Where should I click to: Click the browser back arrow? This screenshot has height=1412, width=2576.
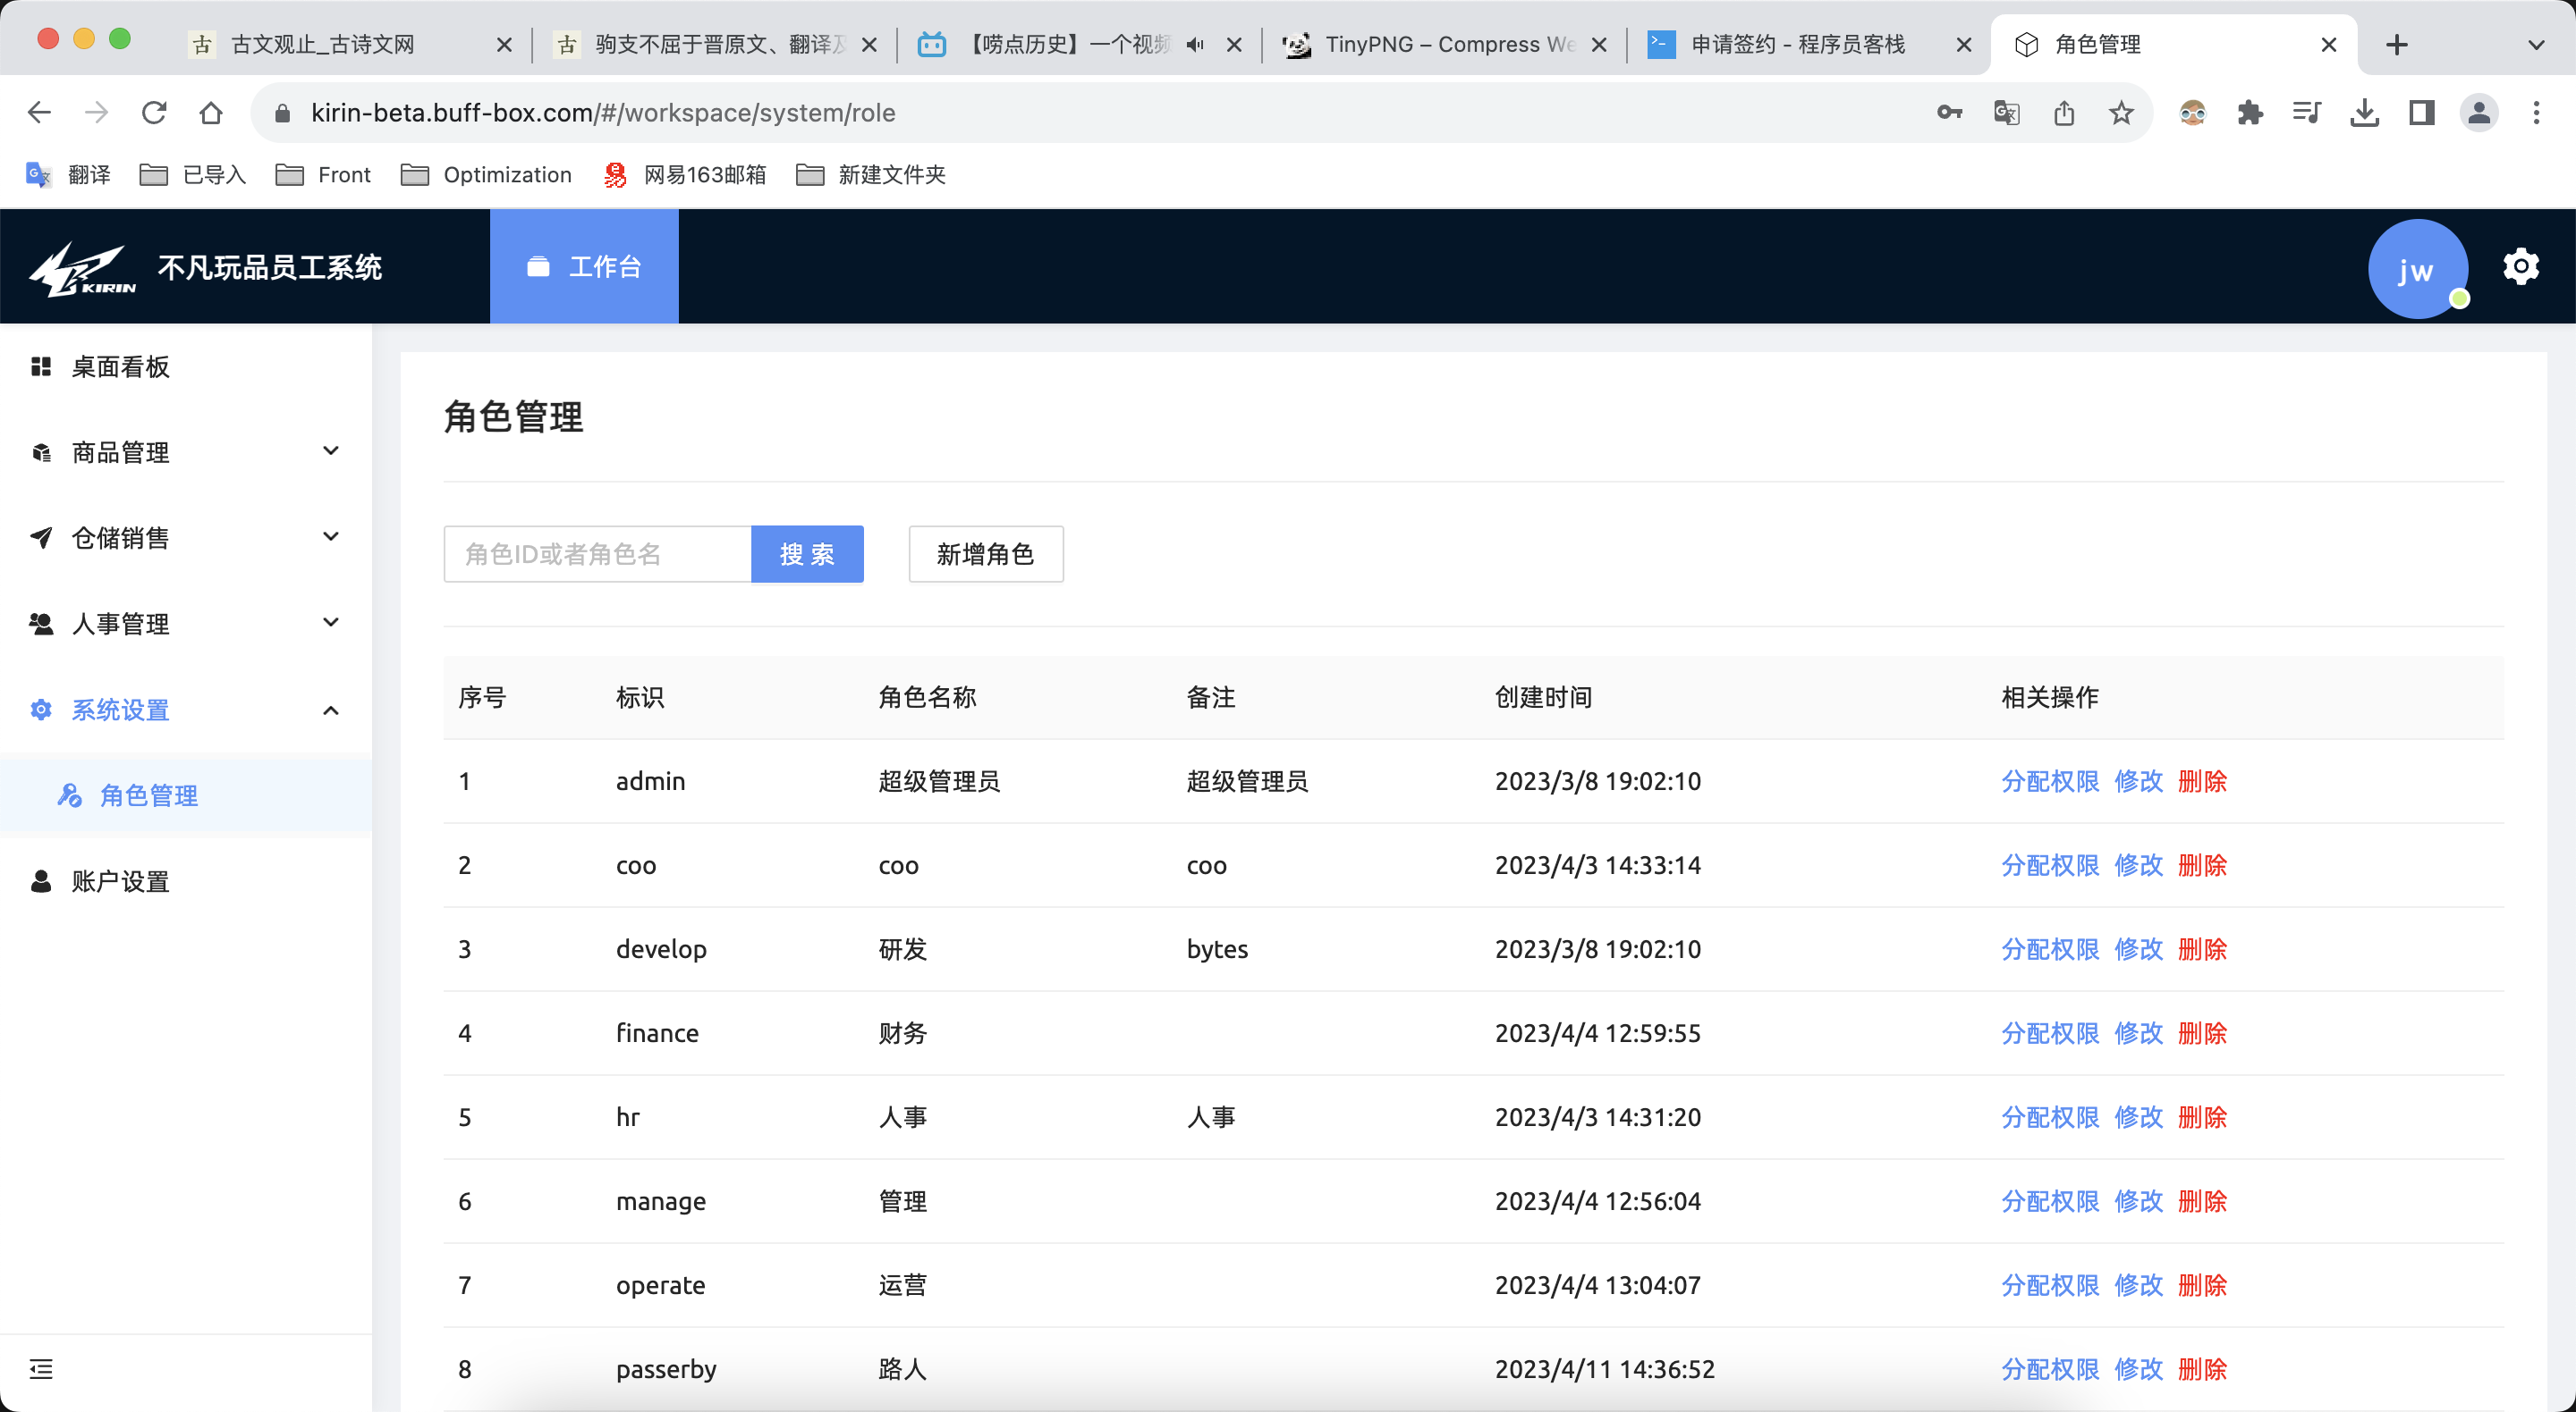coord(39,112)
